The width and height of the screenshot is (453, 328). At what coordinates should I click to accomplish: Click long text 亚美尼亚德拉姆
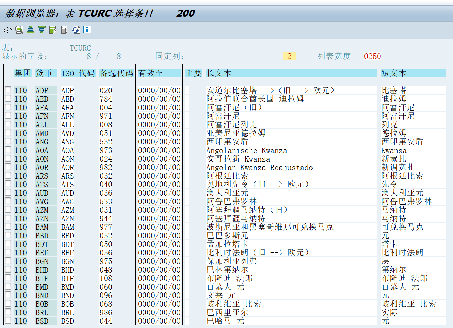[236, 133]
